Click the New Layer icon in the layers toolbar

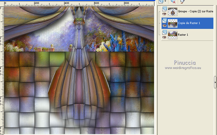click(161, 1)
